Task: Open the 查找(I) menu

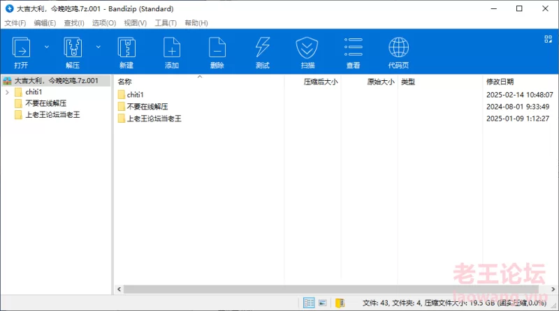Action: (74, 23)
